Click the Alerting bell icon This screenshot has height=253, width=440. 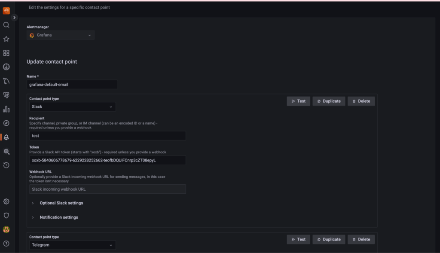6,137
